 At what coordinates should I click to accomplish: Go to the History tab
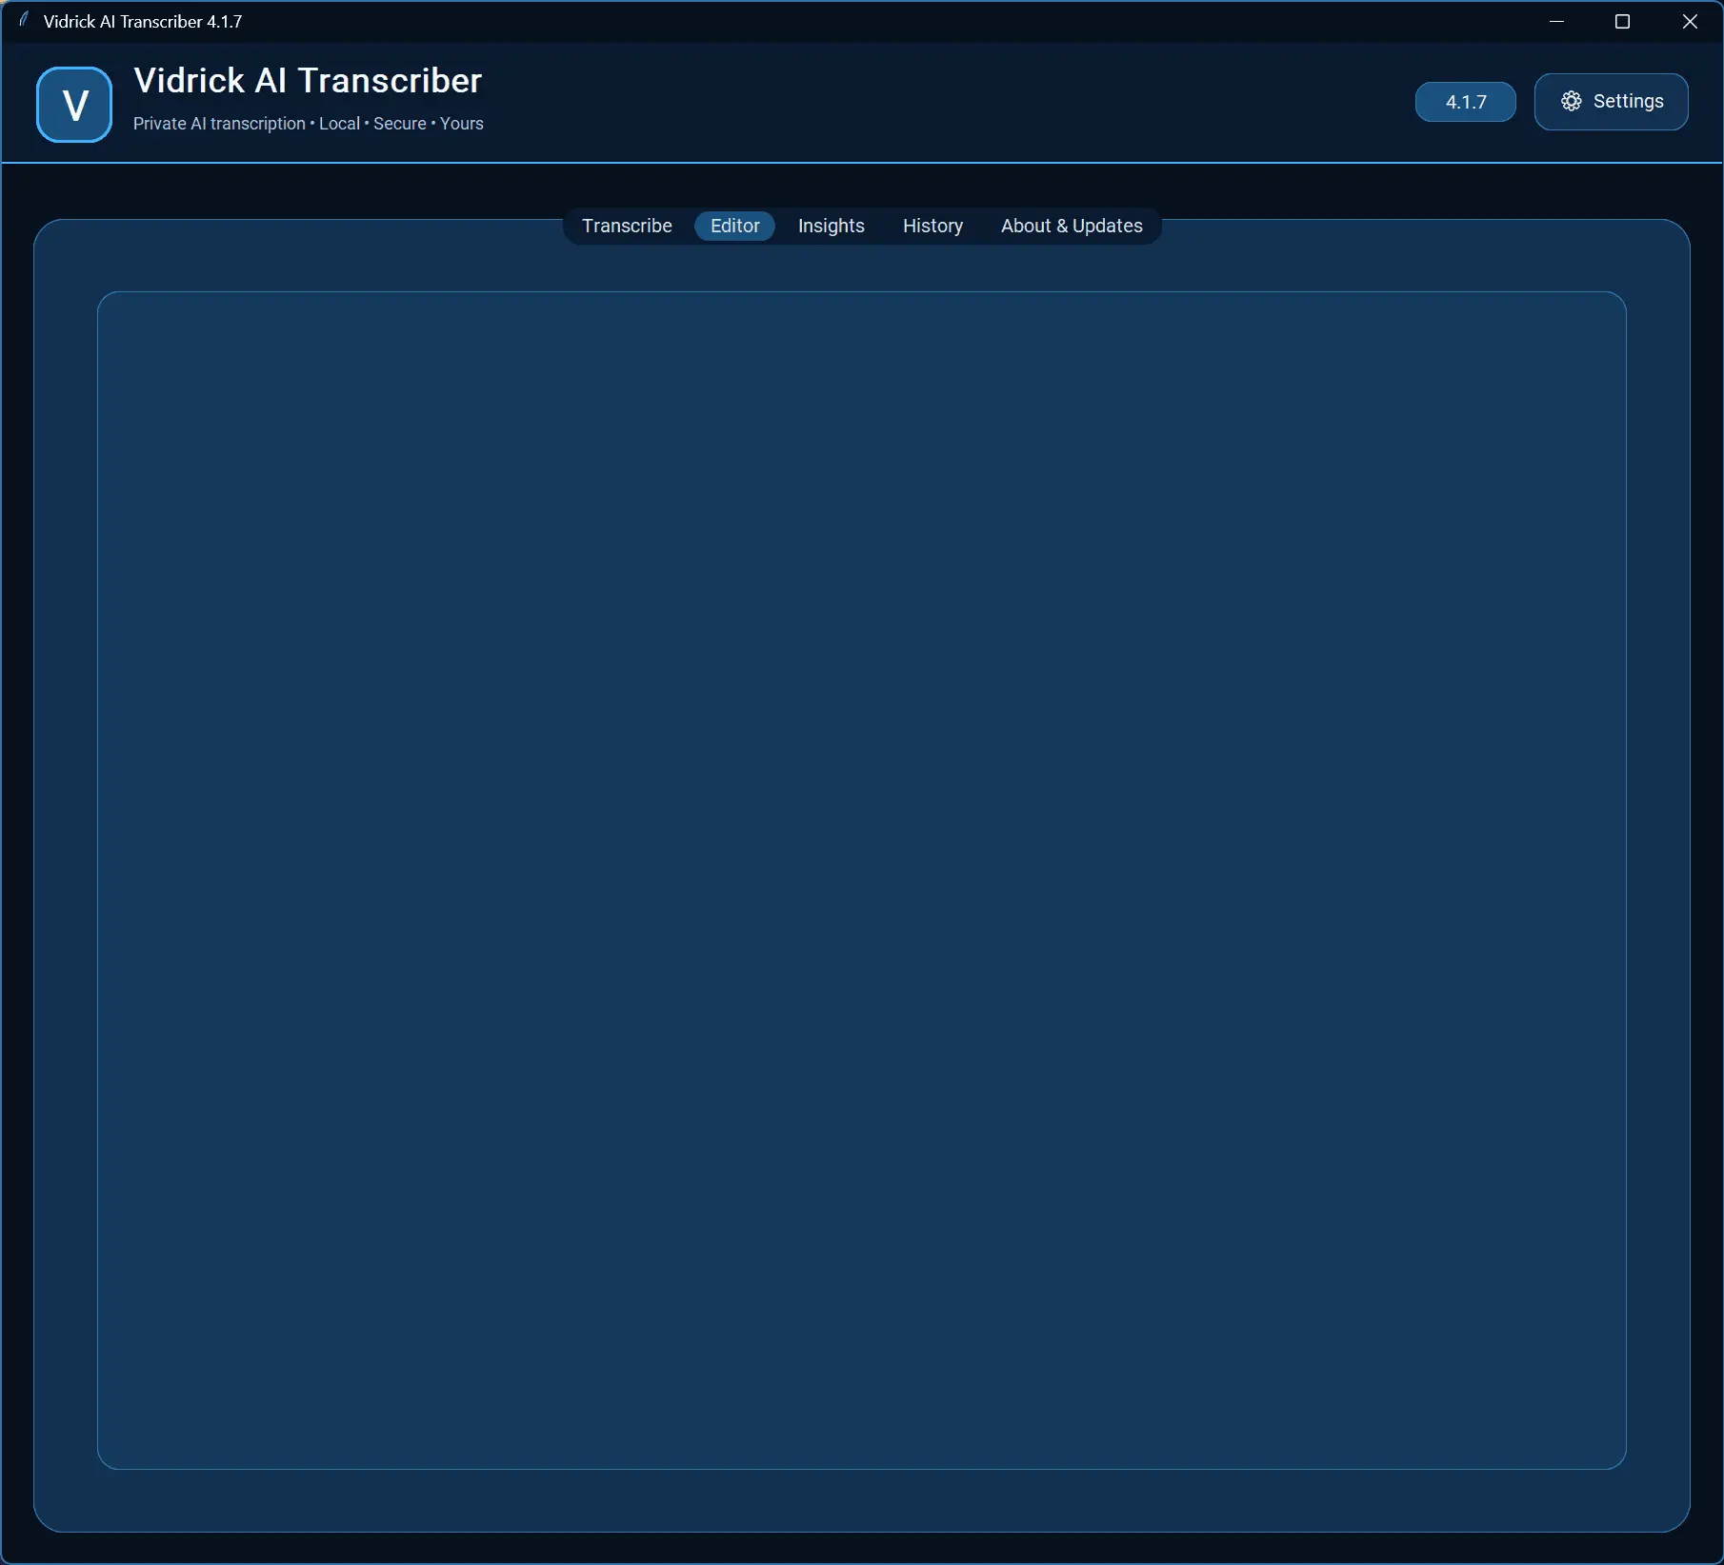[932, 226]
